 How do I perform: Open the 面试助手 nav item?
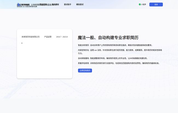(x=68, y=4)
